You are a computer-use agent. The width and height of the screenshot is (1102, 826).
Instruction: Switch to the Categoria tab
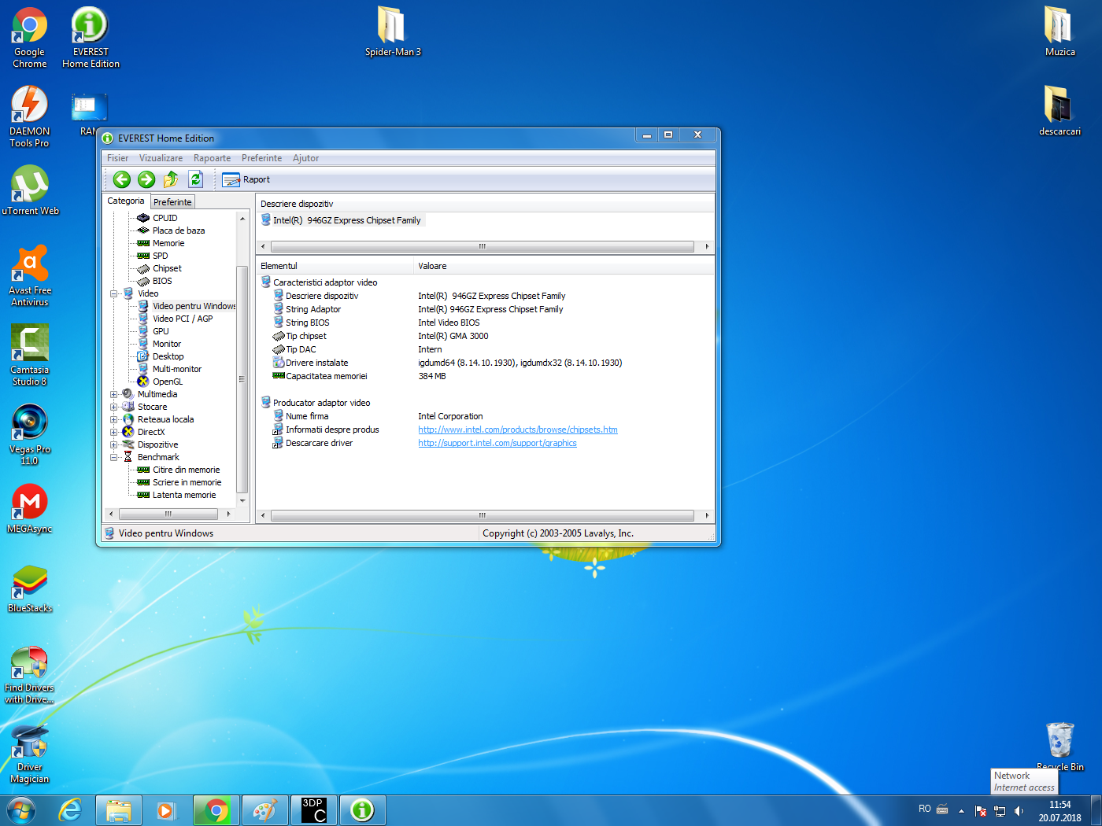click(x=126, y=201)
